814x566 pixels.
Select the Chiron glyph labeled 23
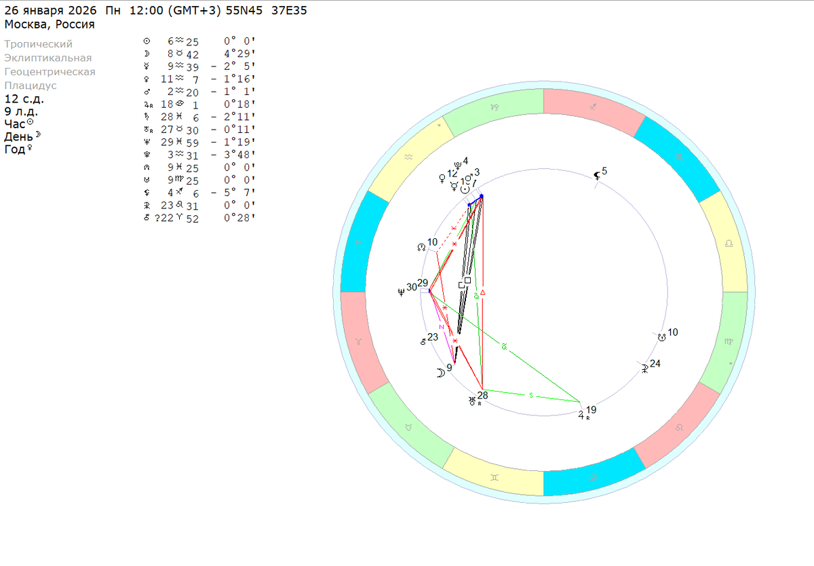[x=423, y=342]
